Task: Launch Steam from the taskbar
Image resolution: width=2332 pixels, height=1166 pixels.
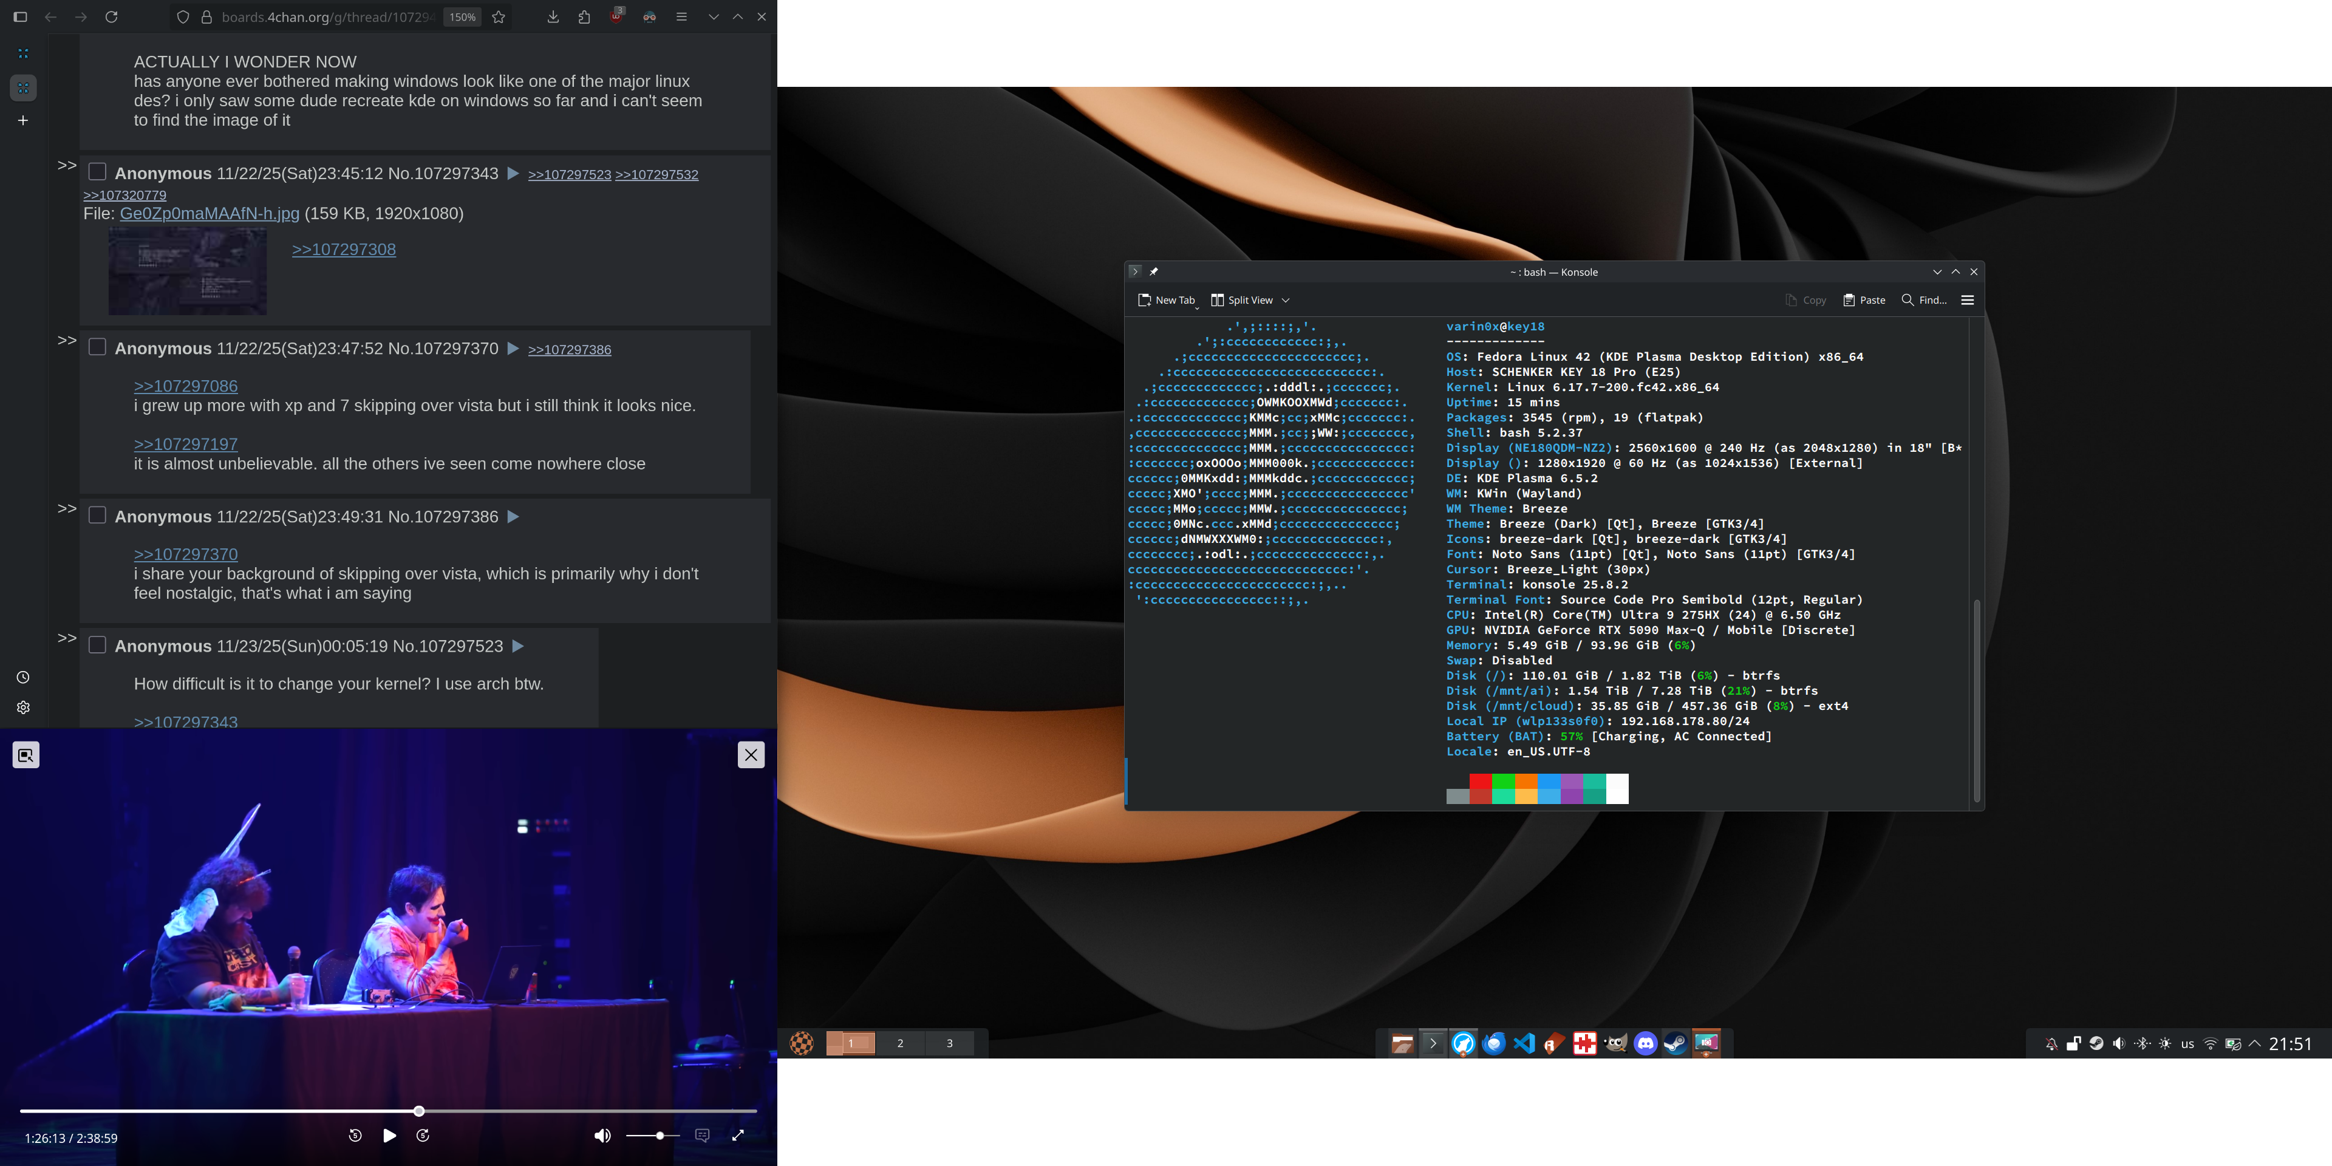Action: click(x=1676, y=1043)
